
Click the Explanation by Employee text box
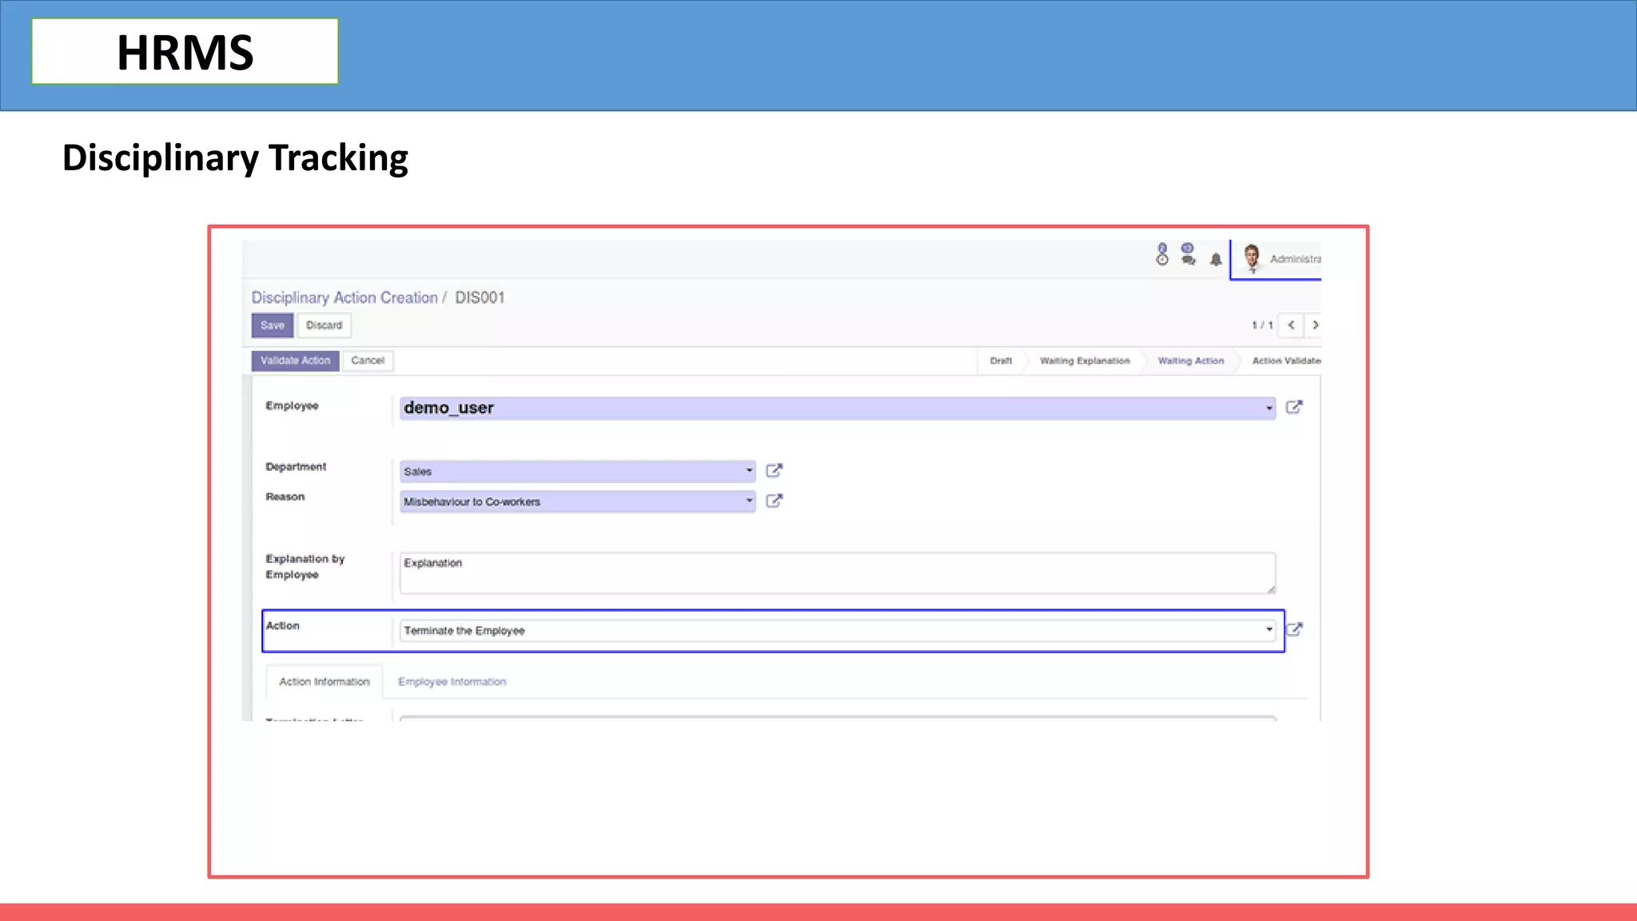(836, 573)
